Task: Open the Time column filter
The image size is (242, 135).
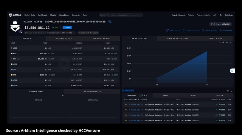Action: click(x=132, y=99)
